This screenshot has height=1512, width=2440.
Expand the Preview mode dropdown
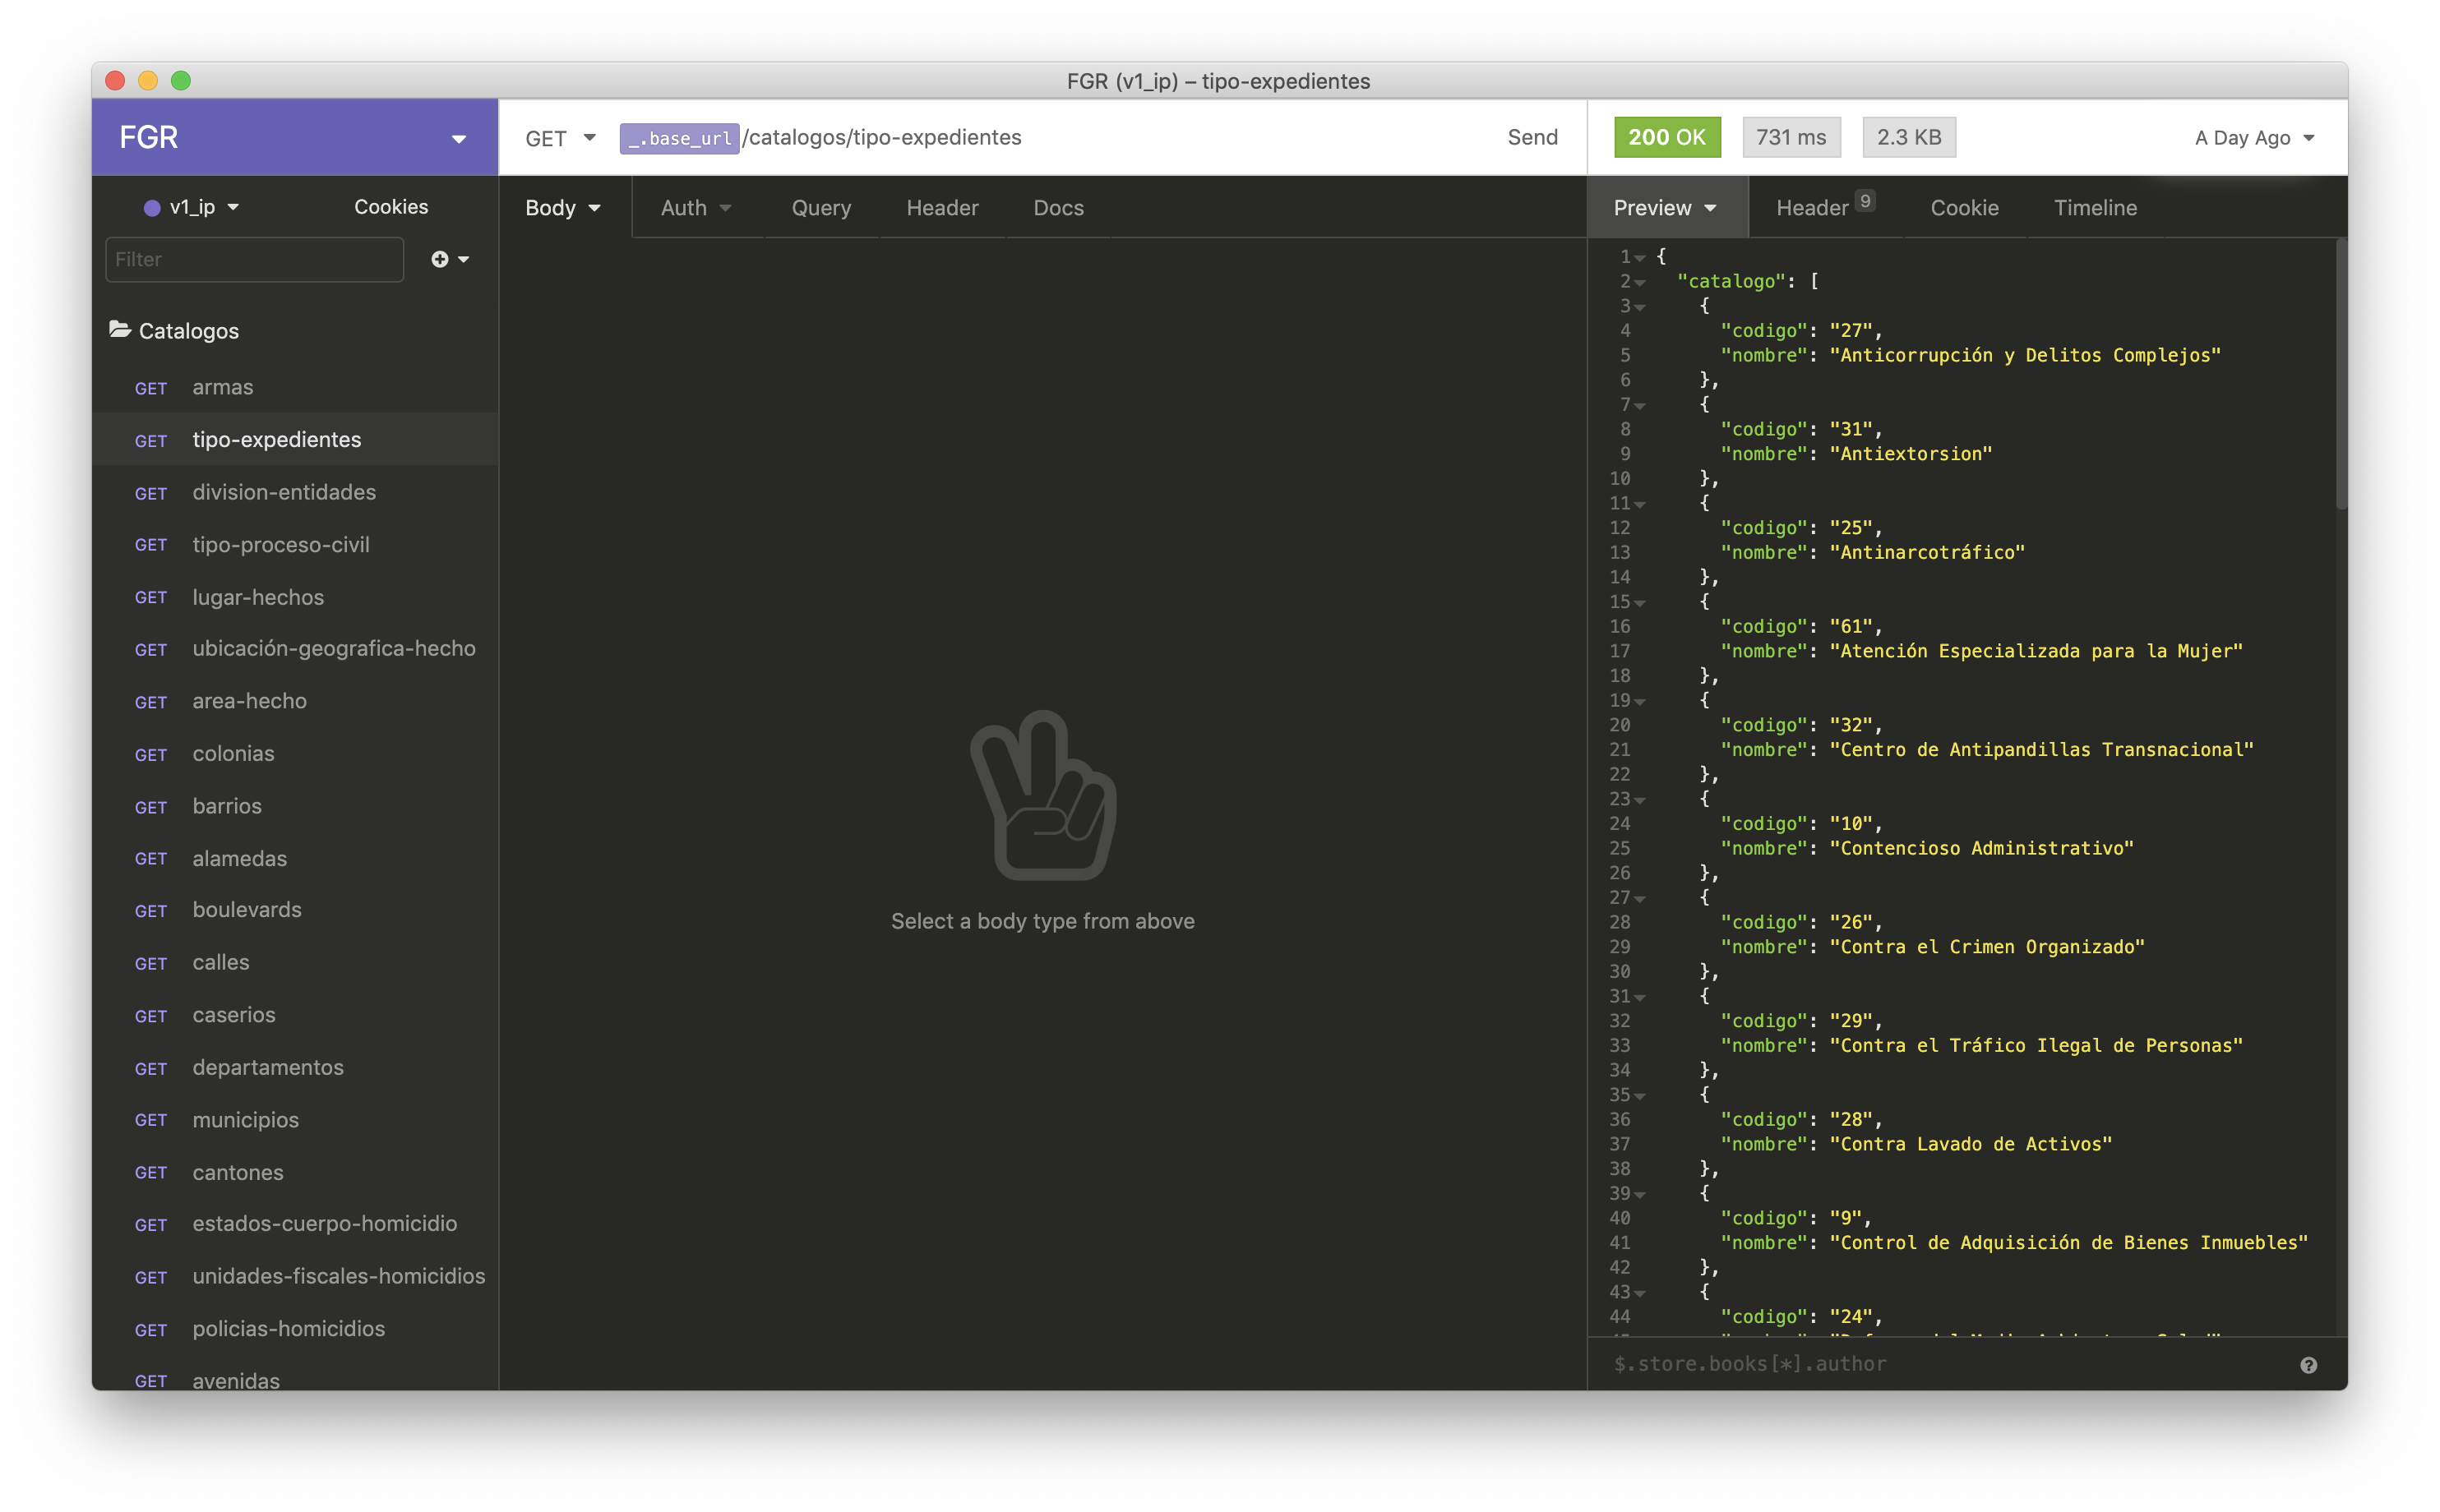tap(1665, 208)
